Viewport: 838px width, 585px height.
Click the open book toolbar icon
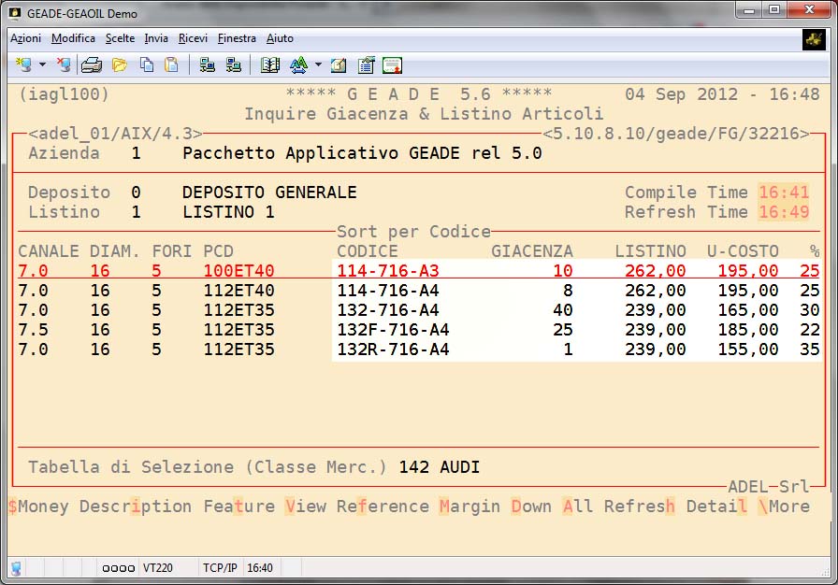[270, 64]
